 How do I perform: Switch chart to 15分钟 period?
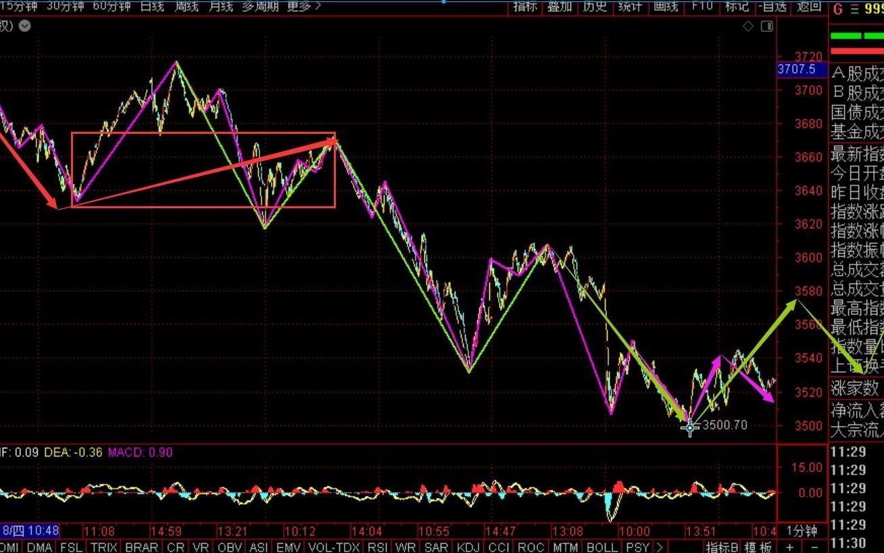point(18,6)
